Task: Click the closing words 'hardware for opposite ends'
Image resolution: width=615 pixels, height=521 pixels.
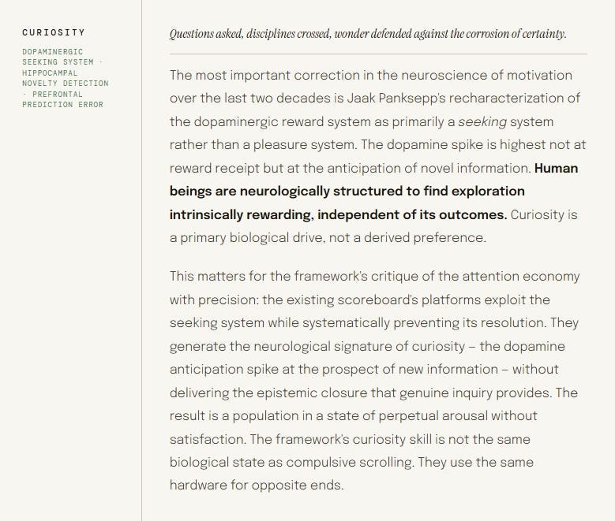Action: tap(257, 486)
